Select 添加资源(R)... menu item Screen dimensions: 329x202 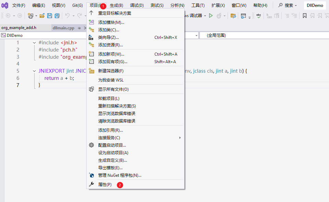[135, 45]
